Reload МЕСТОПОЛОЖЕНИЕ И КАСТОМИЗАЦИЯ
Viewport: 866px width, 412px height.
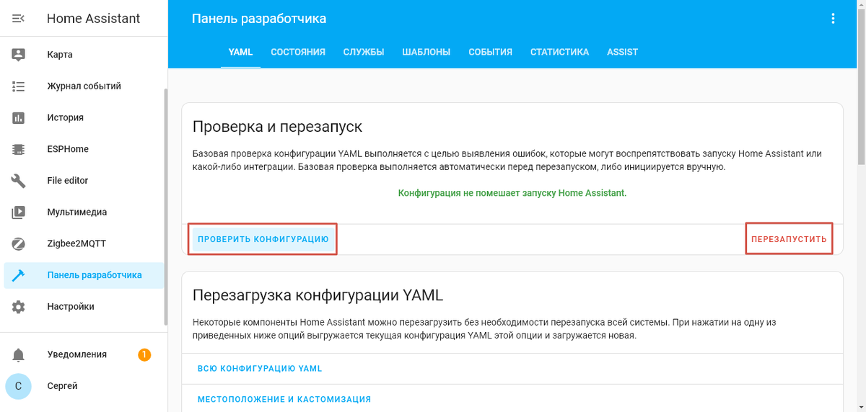click(284, 399)
